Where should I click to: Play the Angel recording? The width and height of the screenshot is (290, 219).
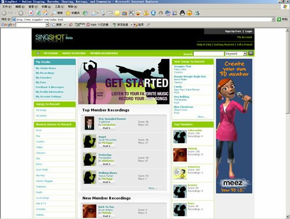point(107,146)
